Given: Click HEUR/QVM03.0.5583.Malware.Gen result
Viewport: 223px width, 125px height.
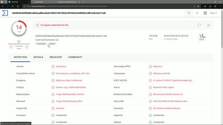Looking at the screenshot, I should [170, 101].
